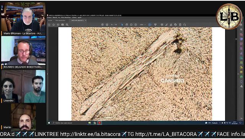
Task: Open the notification center icon in taskbar
Action: (x=240, y=123)
